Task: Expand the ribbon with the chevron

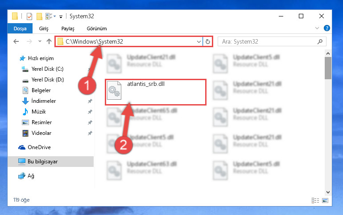Action: 317,28
